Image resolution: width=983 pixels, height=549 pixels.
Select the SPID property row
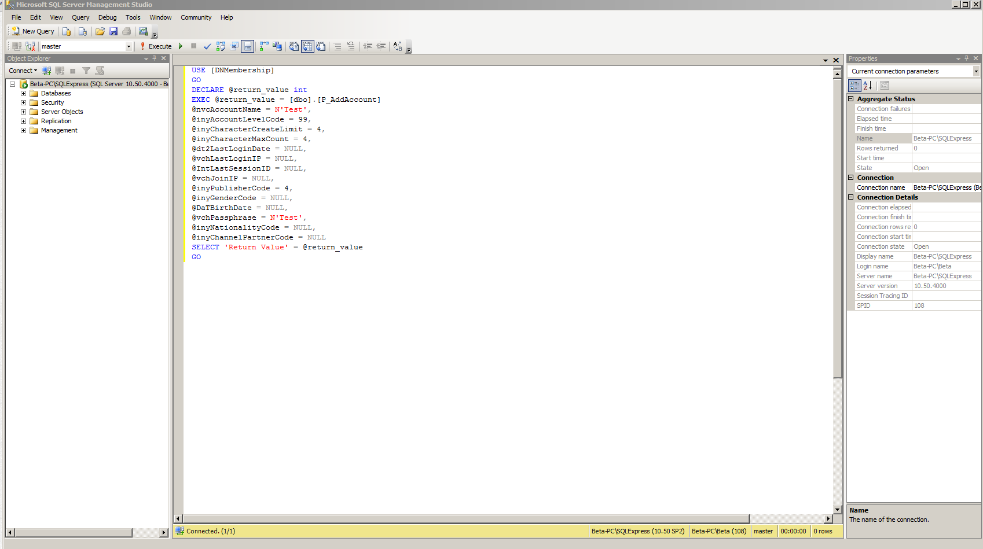pos(918,305)
